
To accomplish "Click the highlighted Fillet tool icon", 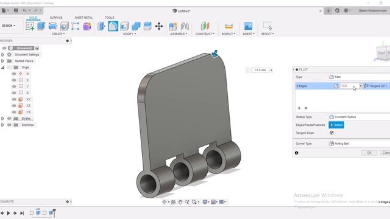I will click(113, 26).
